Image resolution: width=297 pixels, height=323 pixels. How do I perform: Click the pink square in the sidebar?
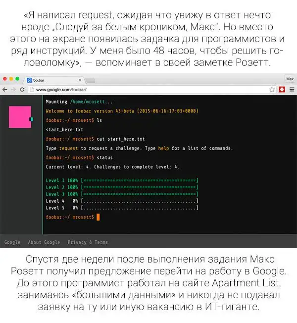pos(20,117)
